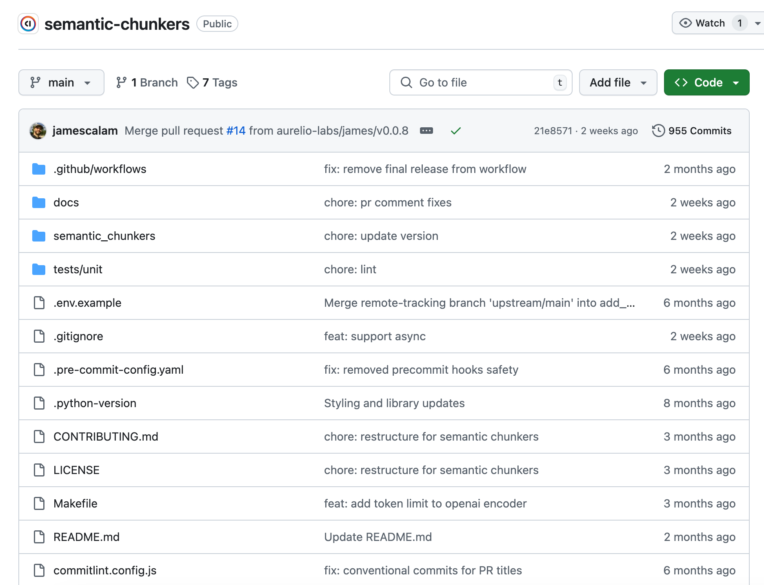
Task: Click the file icon beside .pre-commit-config.yaml
Action: pyautogui.click(x=39, y=370)
